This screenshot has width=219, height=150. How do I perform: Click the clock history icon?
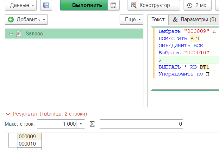190,5
